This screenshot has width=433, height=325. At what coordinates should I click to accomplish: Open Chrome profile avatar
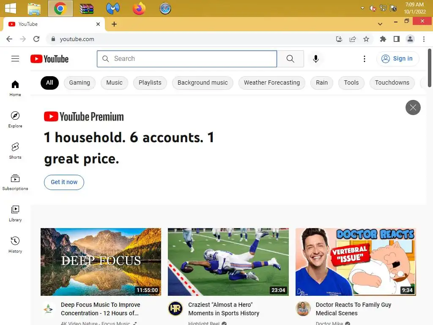tap(410, 39)
